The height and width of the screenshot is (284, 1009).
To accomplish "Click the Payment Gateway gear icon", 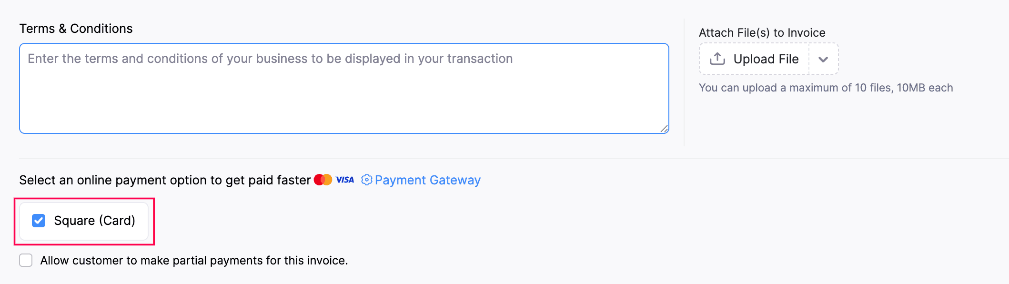I will (366, 180).
